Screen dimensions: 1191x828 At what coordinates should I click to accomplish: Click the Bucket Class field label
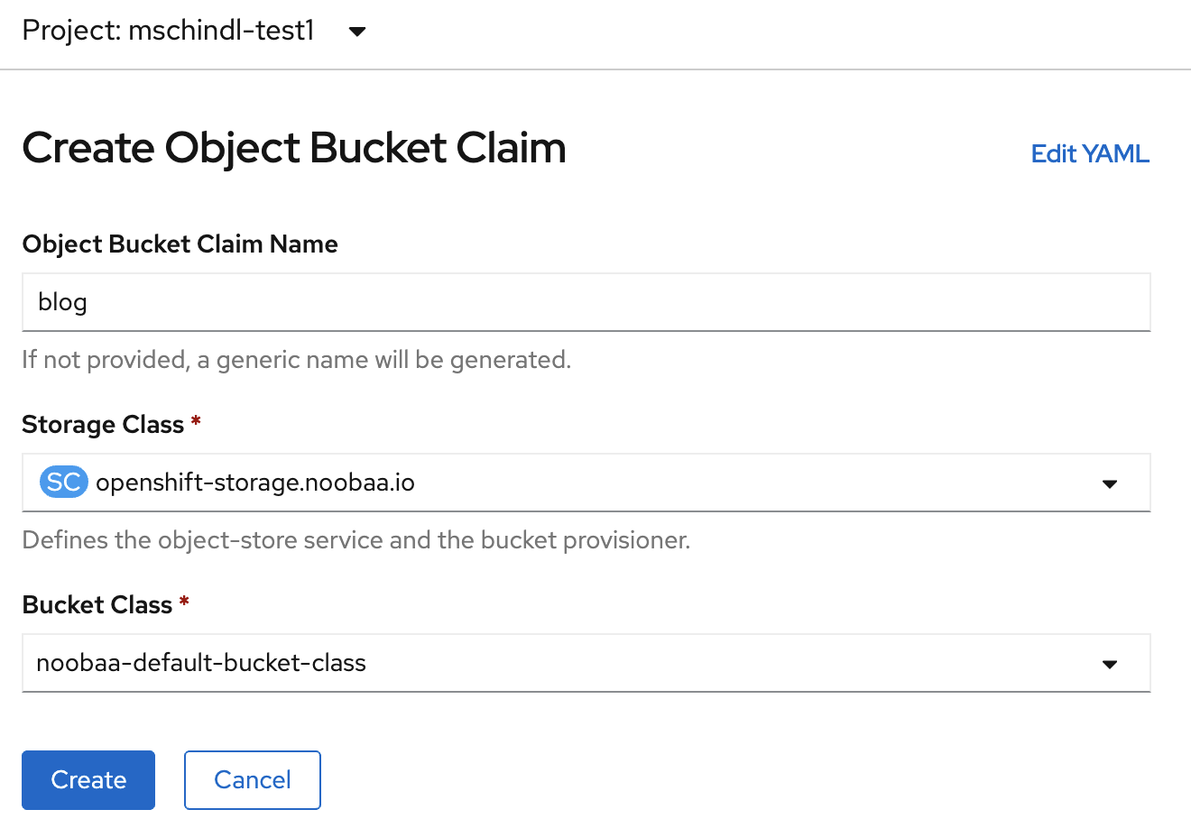coord(97,605)
